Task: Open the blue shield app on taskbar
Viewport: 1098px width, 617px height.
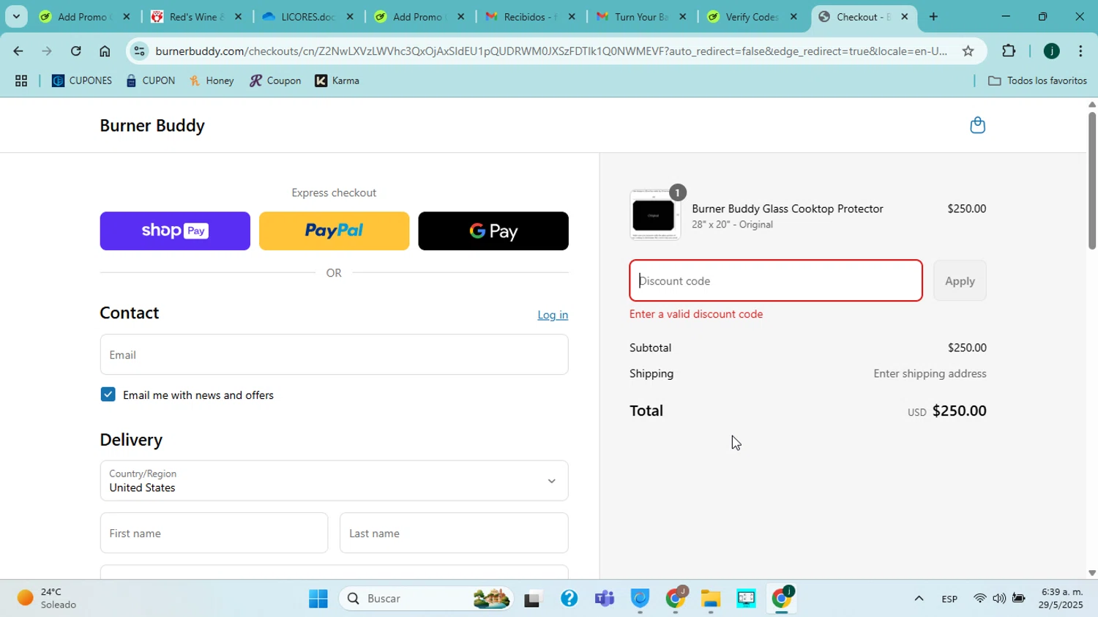Action: click(640, 599)
